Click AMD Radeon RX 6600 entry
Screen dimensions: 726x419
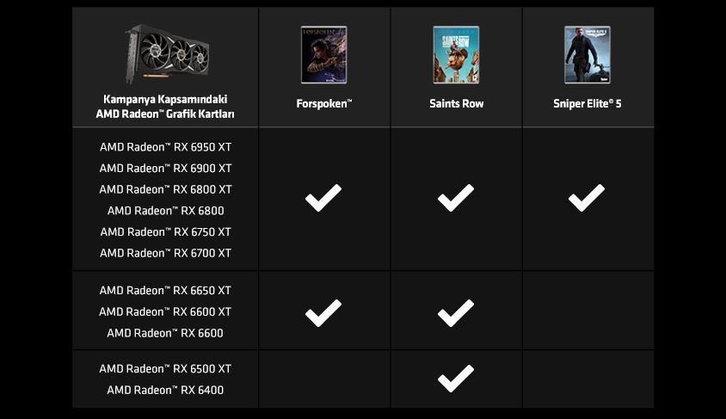(x=165, y=333)
